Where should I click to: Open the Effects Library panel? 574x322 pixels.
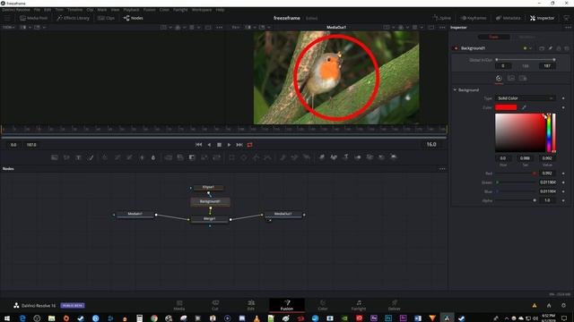coord(74,18)
